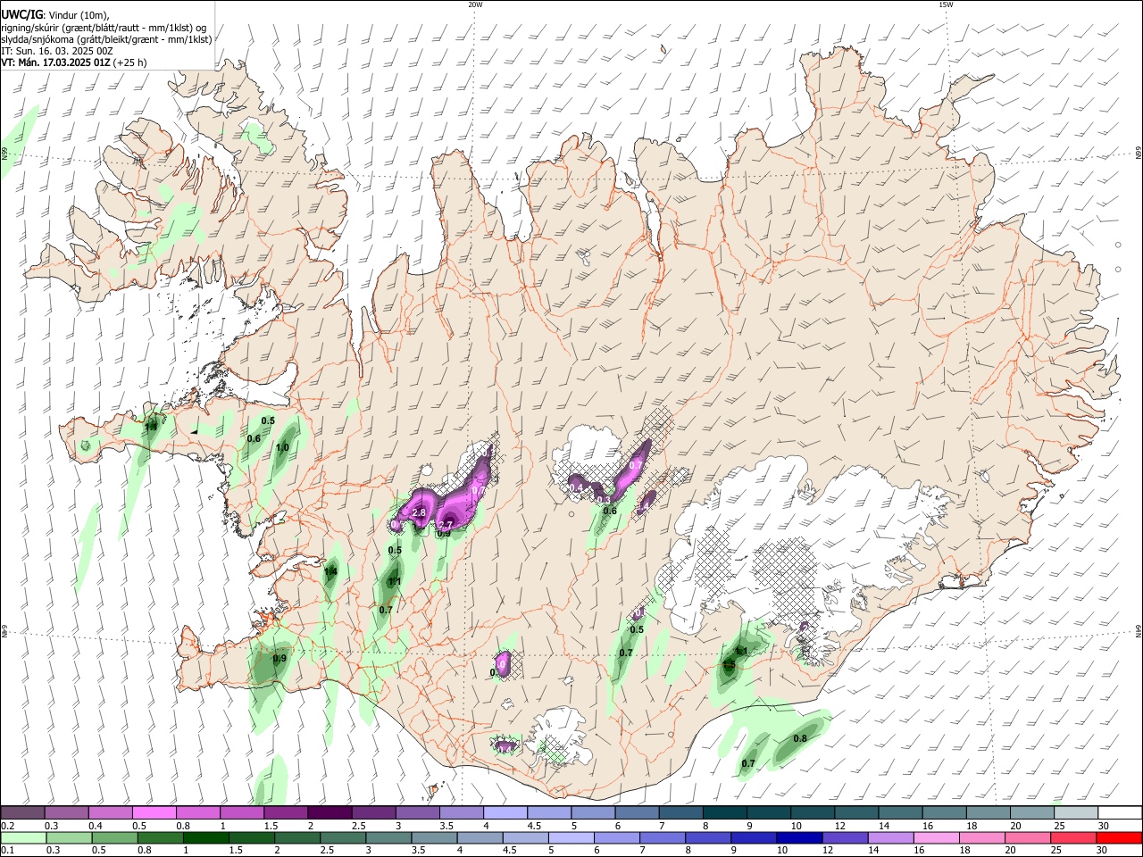Click the 20W longitude label

click(475, 4)
